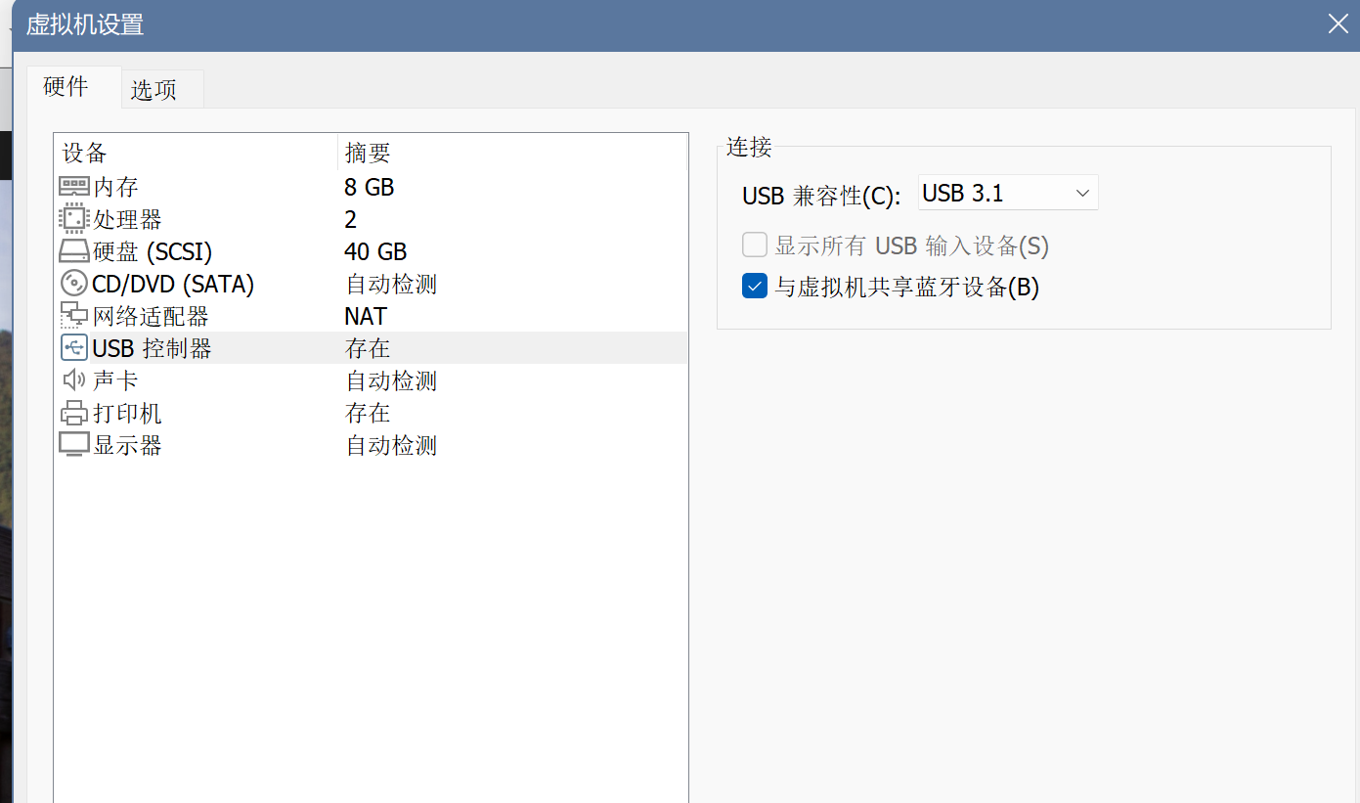Select the 内存 memory device icon
This screenshot has height=803, width=1360.
pos(73,186)
